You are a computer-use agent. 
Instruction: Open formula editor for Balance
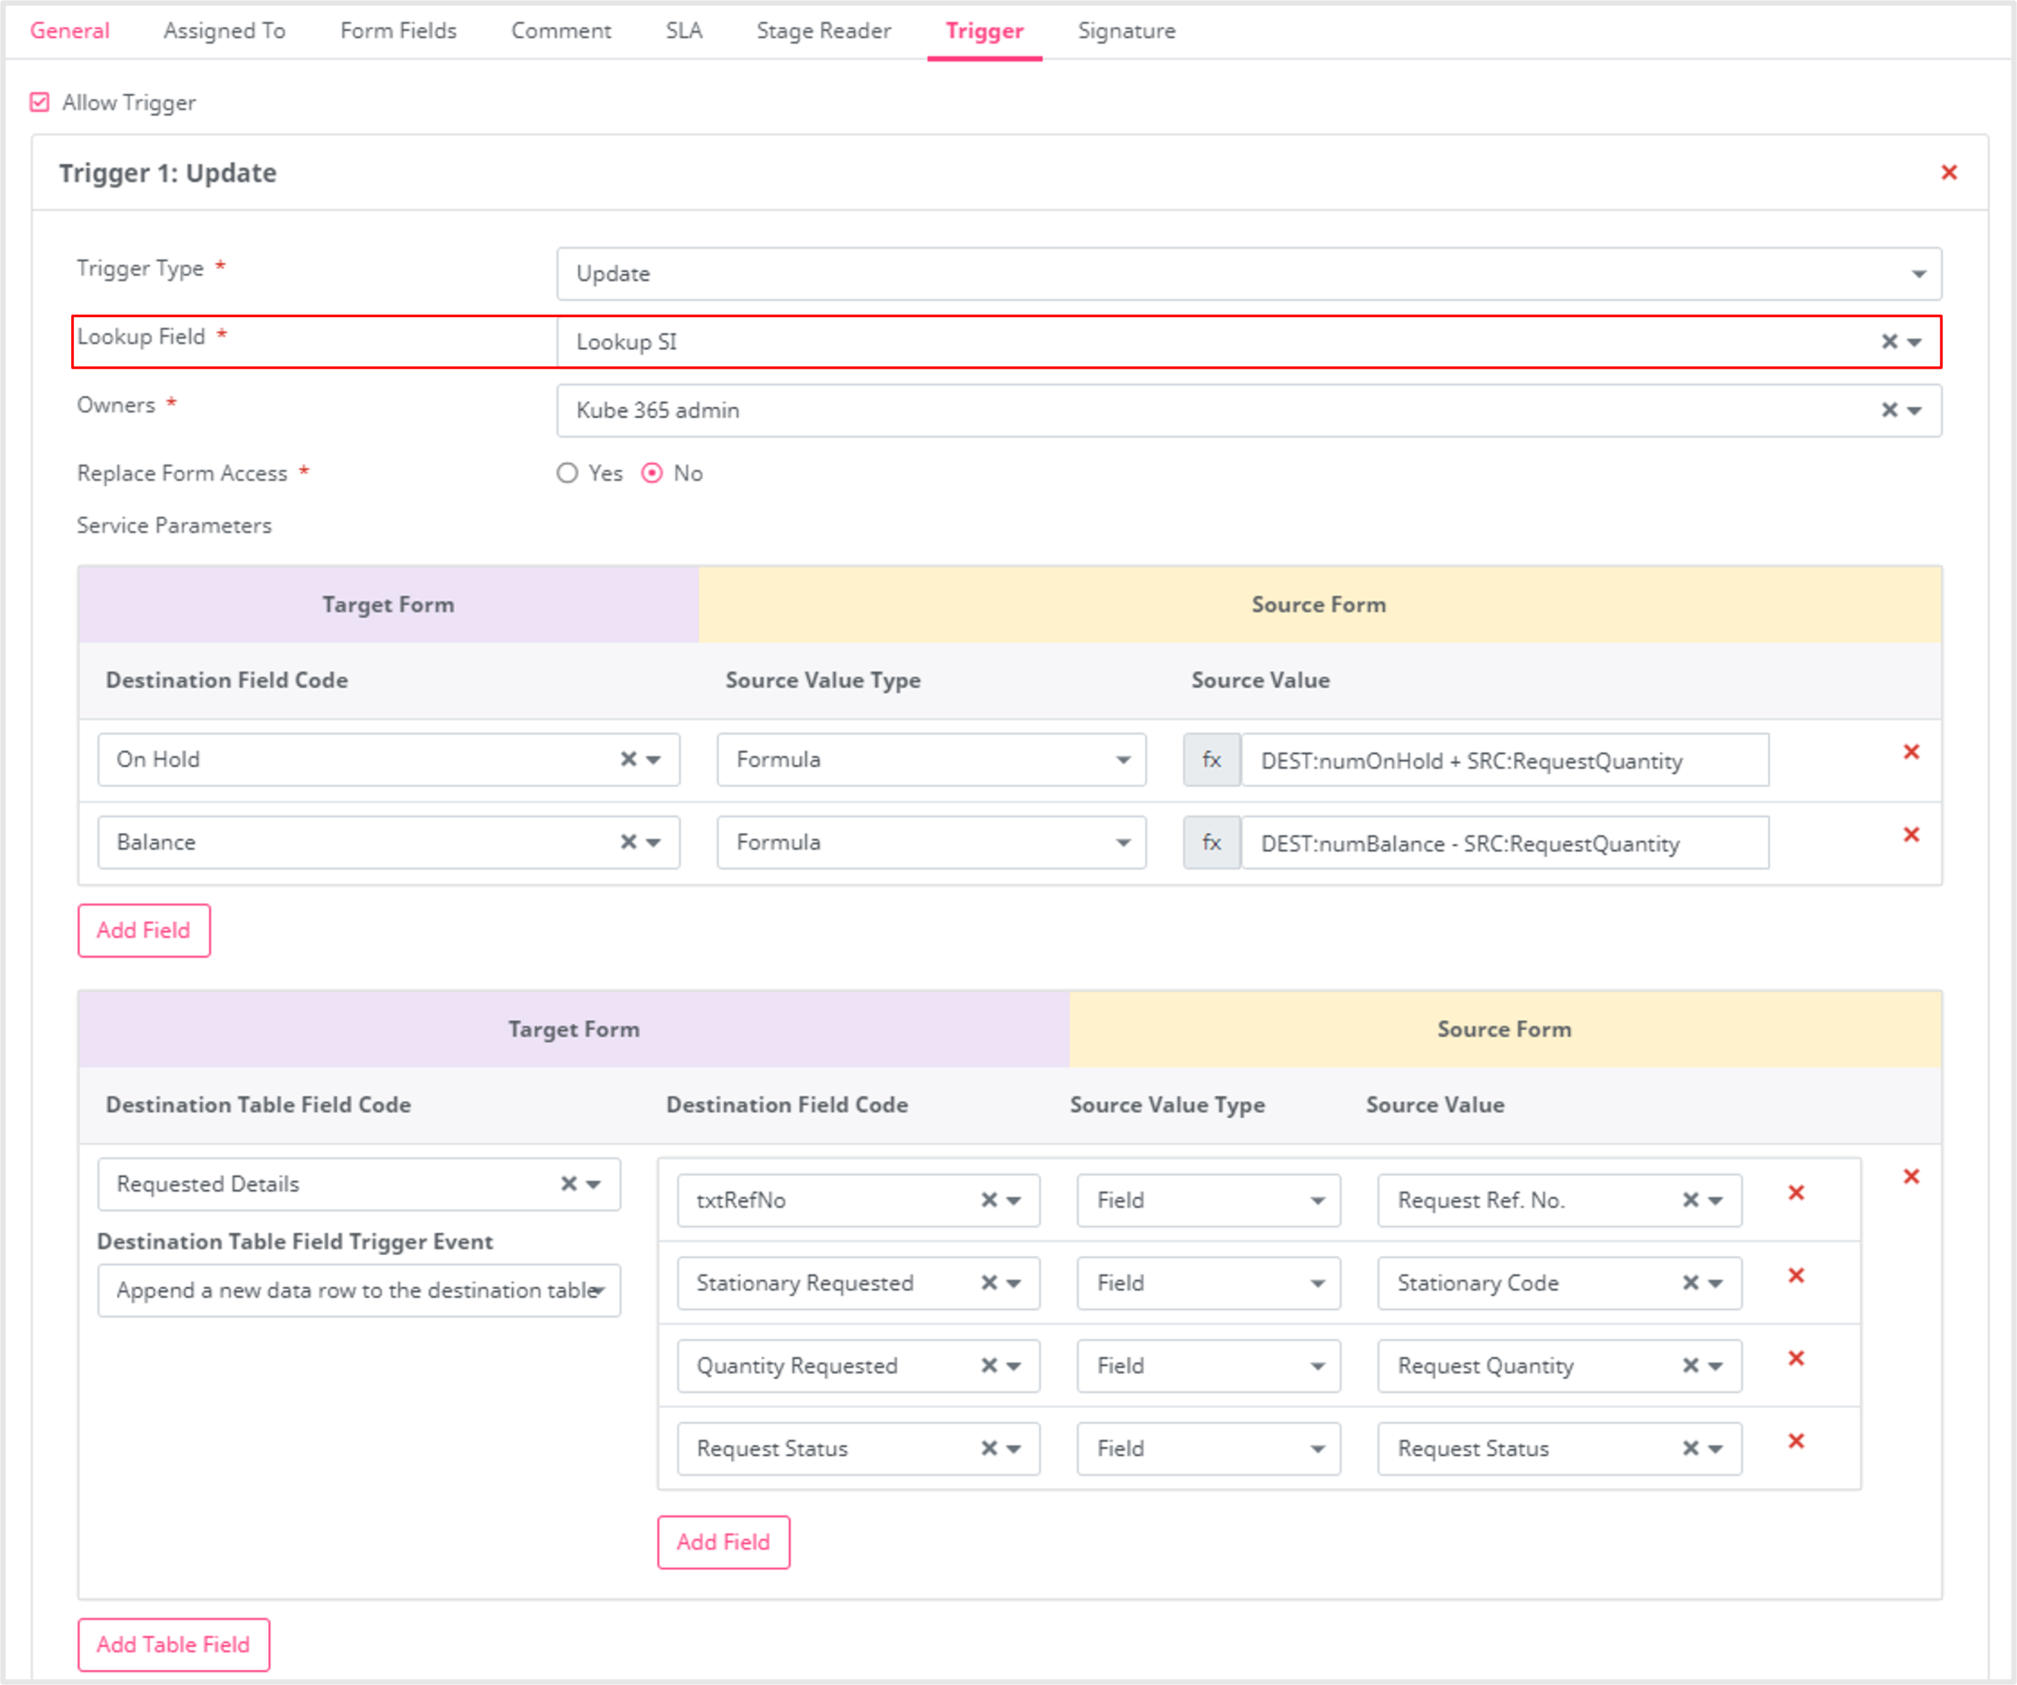pyautogui.click(x=1211, y=843)
